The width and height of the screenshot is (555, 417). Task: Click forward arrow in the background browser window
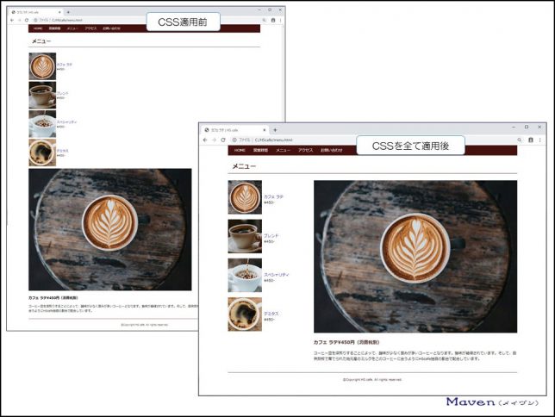pos(19,20)
